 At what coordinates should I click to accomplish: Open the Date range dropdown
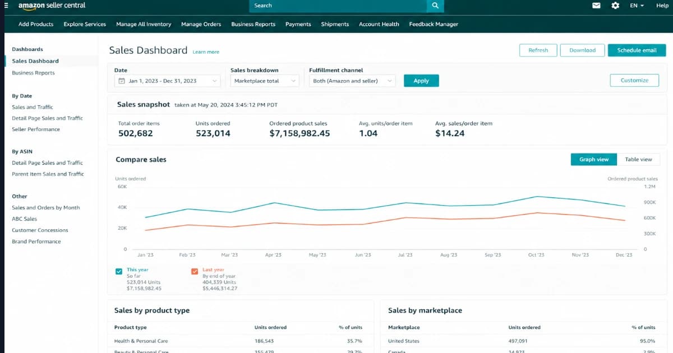(x=167, y=81)
